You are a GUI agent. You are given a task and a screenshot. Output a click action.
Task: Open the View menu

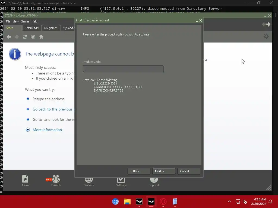pyautogui.click(x=15, y=21)
